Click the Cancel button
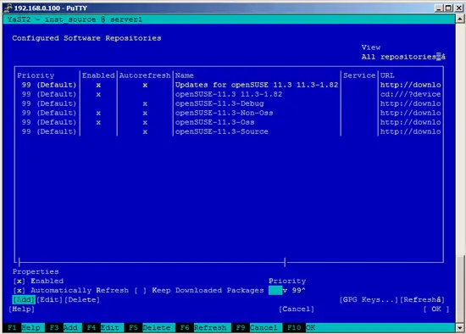Viewport: 466px width, 334px height. click(297, 309)
